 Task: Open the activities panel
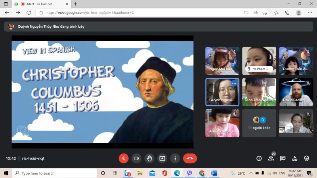(x=295, y=158)
